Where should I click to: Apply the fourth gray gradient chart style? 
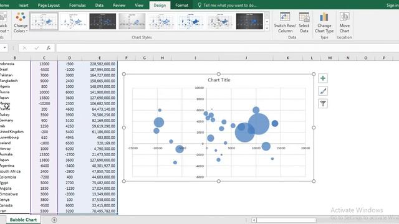coord(132,21)
